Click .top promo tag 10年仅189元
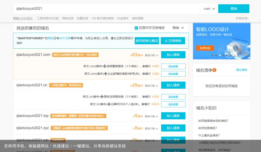261x152 pixels. pyautogui.click(x=78, y=116)
